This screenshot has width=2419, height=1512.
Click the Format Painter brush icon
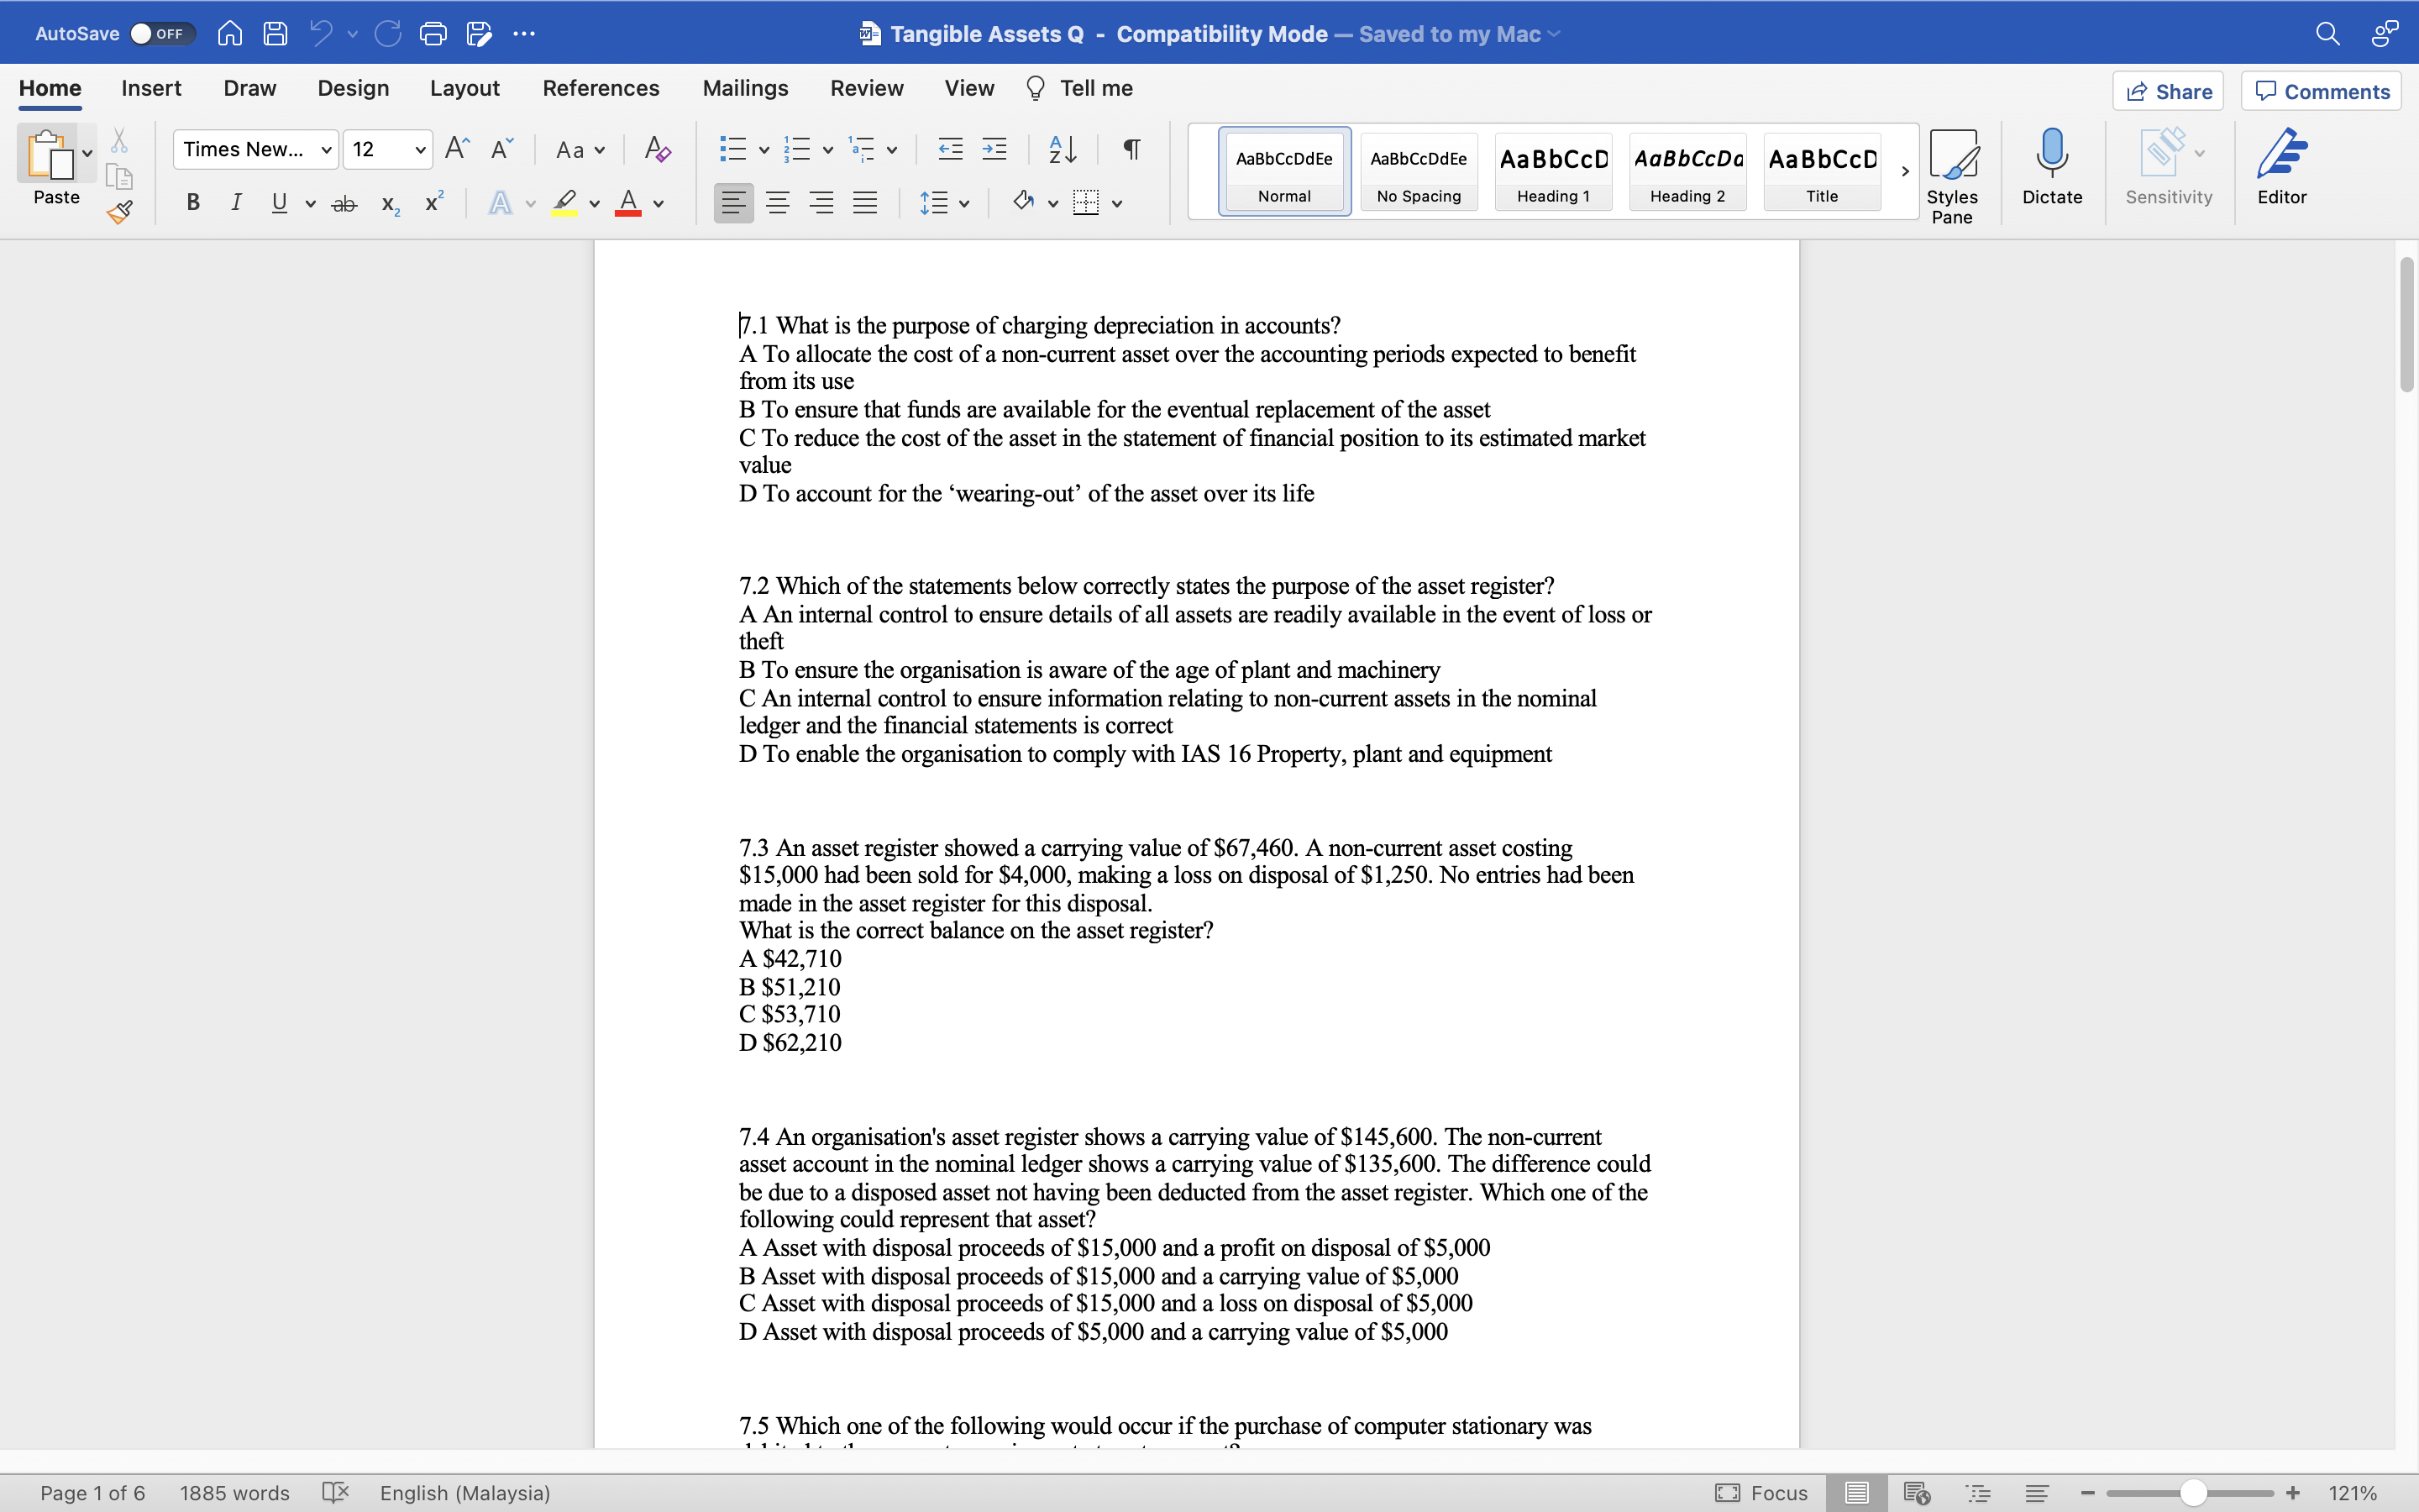(120, 211)
